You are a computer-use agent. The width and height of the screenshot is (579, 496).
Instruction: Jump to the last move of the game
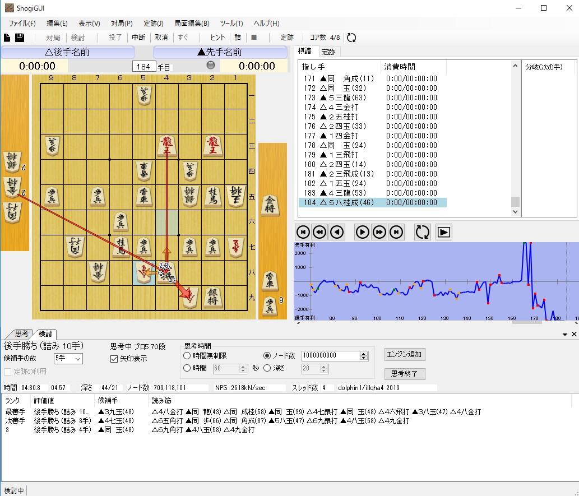coord(396,232)
